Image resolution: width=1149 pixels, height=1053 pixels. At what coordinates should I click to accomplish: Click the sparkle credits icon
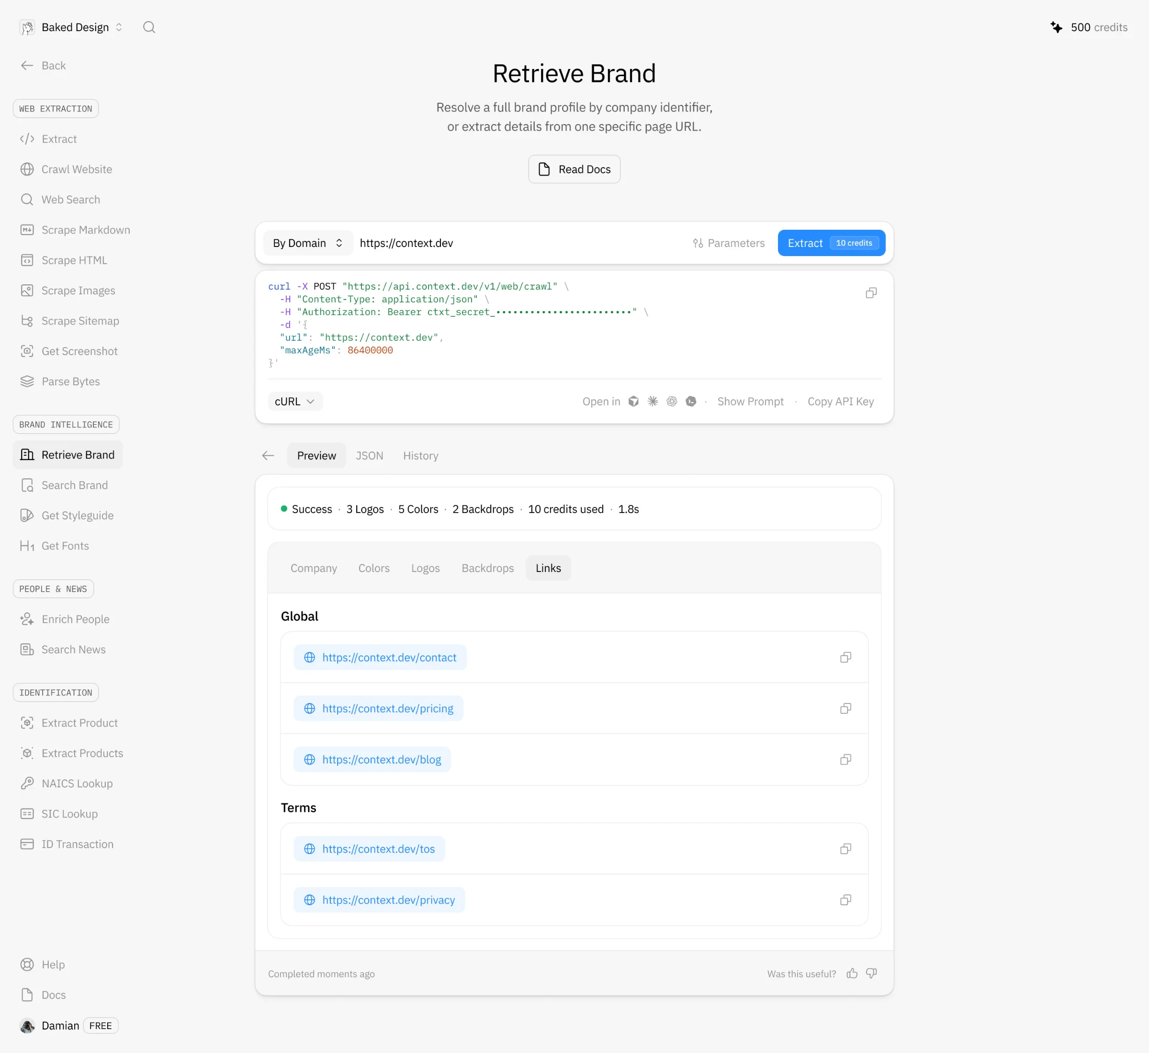1056,27
